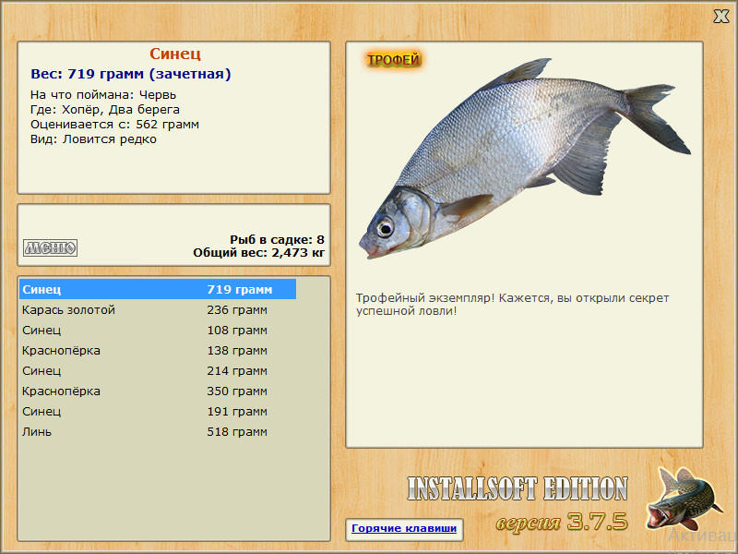Open the Меню button
This screenshot has width=738, height=554.
point(51,247)
